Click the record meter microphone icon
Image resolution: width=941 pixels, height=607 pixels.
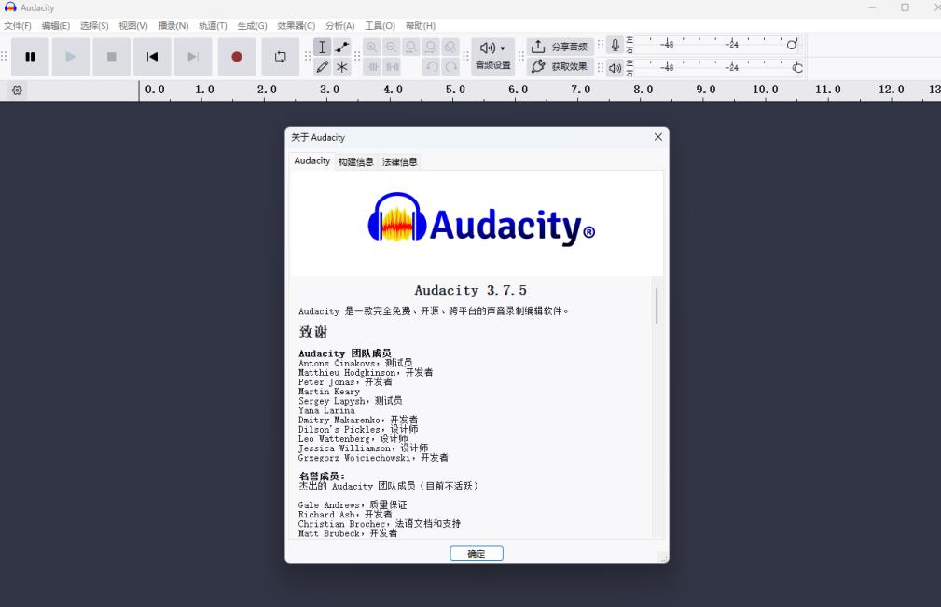(616, 46)
